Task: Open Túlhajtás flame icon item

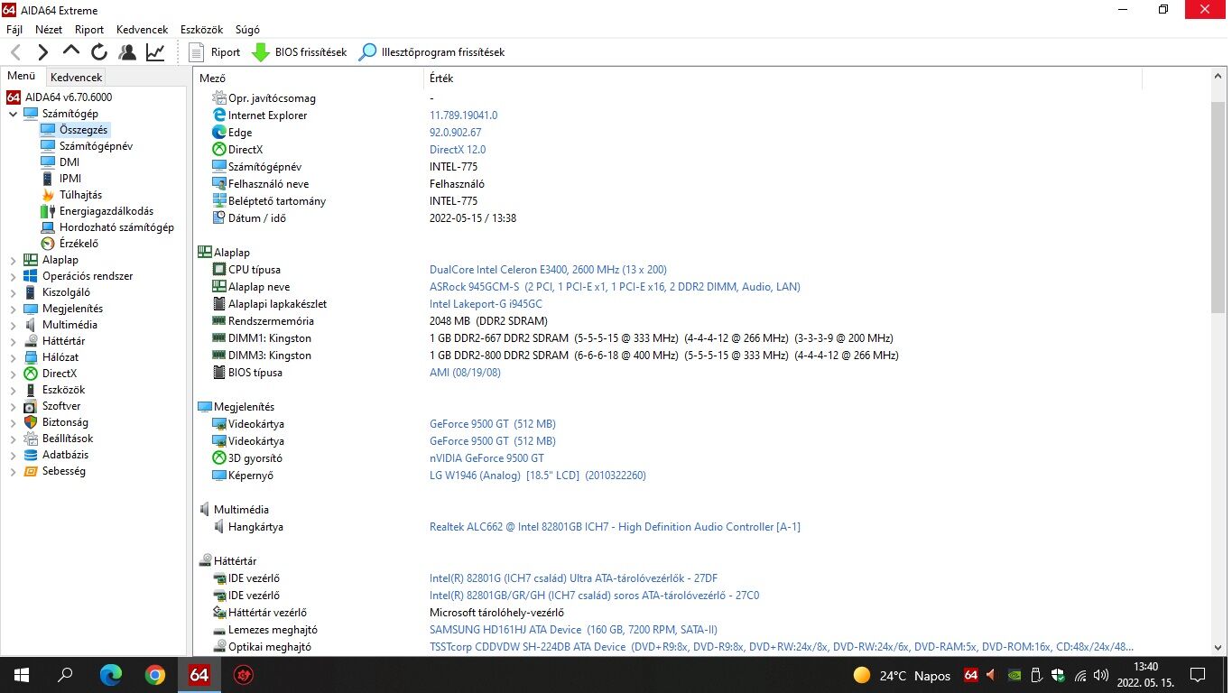Action: coord(48,195)
